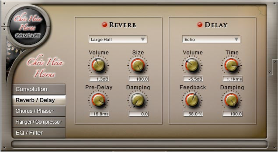Viewport: 278px width, 152px height.
Task: Switch to the Convolution tab
Action: pos(39,89)
